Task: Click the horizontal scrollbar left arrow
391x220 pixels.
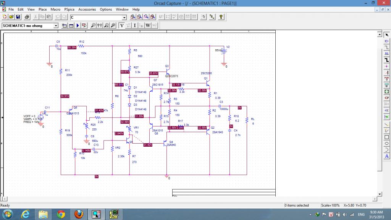Action: pos(5,199)
